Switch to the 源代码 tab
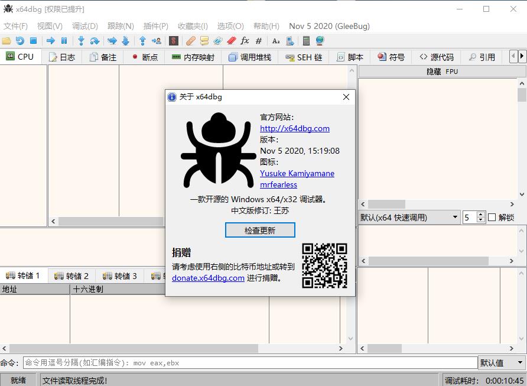This screenshot has width=527, height=386. (x=436, y=57)
